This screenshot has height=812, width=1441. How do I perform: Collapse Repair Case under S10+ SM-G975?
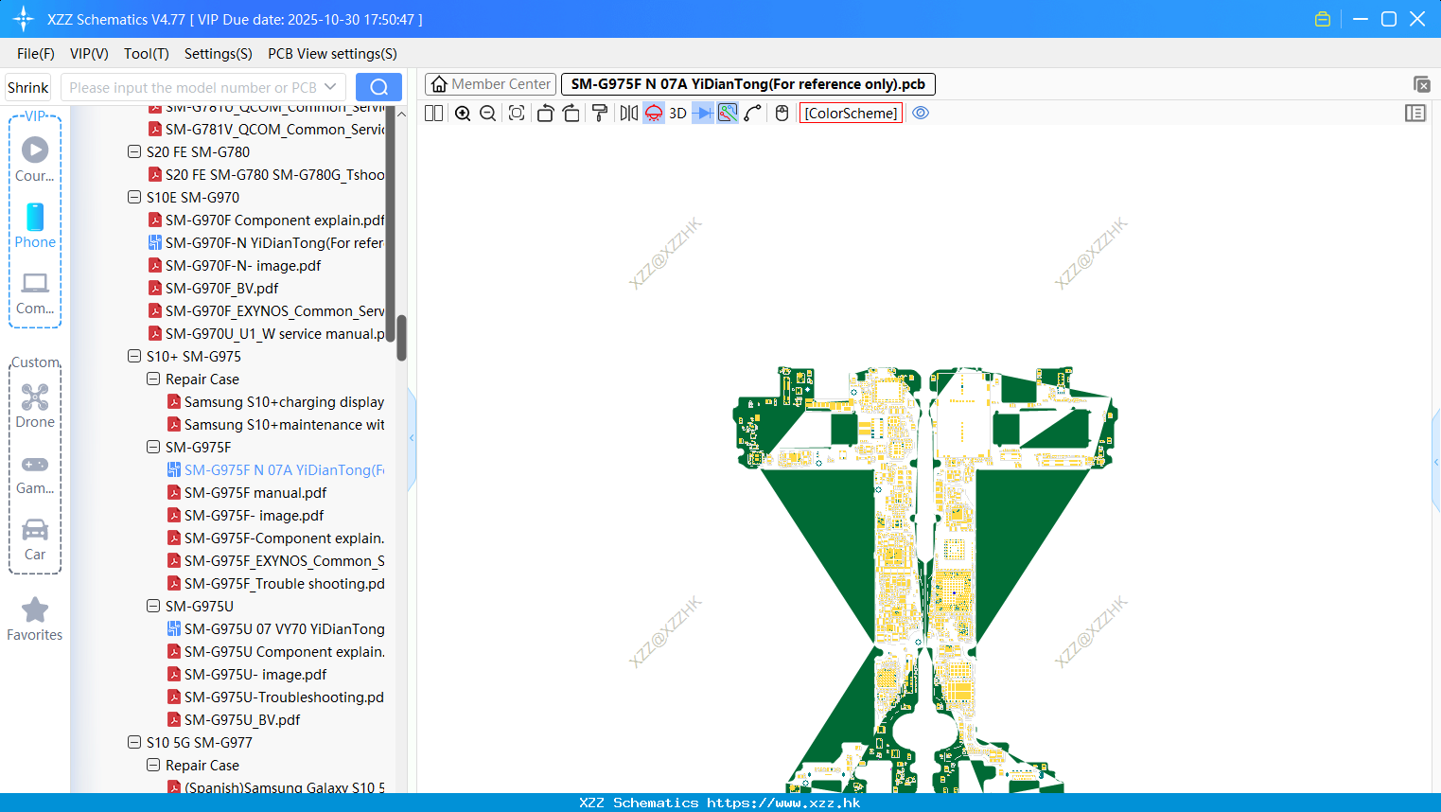click(153, 379)
